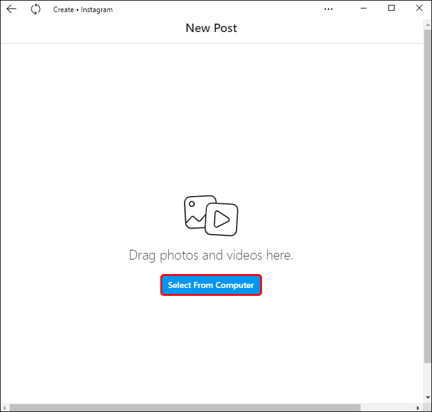Go back using the back arrow
This screenshot has width=432, height=412.
(11, 9)
